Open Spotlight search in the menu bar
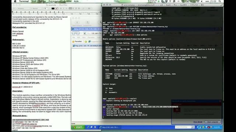The height and width of the screenshot is (132, 236). (x=220, y=1)
